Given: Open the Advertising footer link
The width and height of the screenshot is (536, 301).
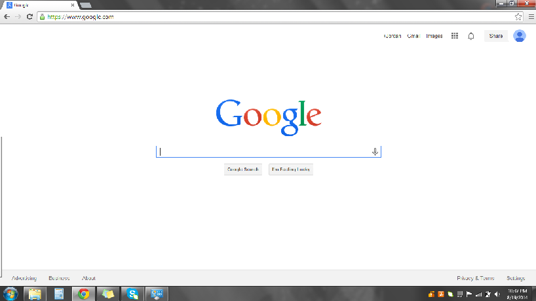Looking at the screenshot, I should point(24,278).
